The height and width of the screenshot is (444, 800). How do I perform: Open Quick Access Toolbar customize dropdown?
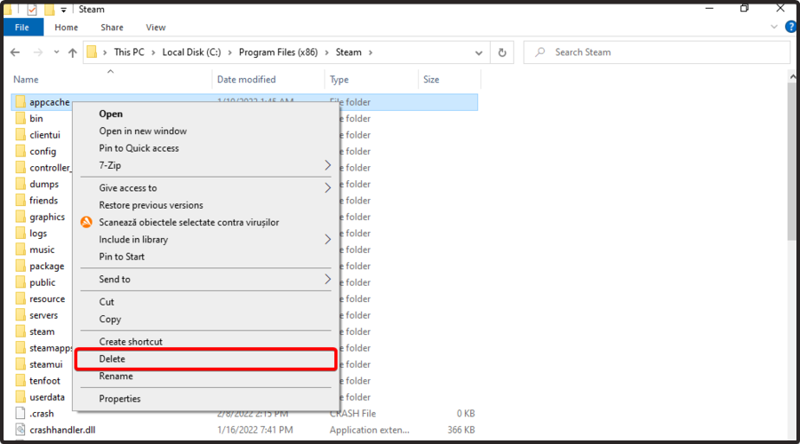point(63,10)
